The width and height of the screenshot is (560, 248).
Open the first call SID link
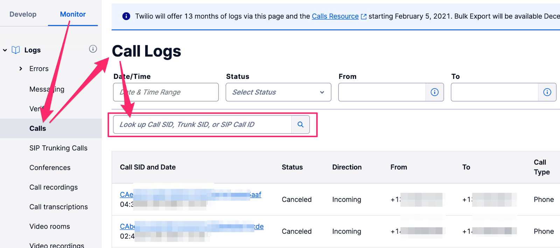coord(126,194)
